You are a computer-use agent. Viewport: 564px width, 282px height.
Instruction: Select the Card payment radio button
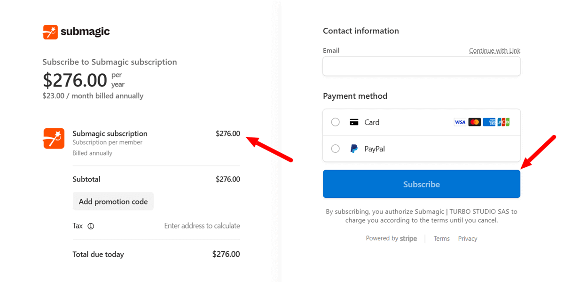coord(335,122)
